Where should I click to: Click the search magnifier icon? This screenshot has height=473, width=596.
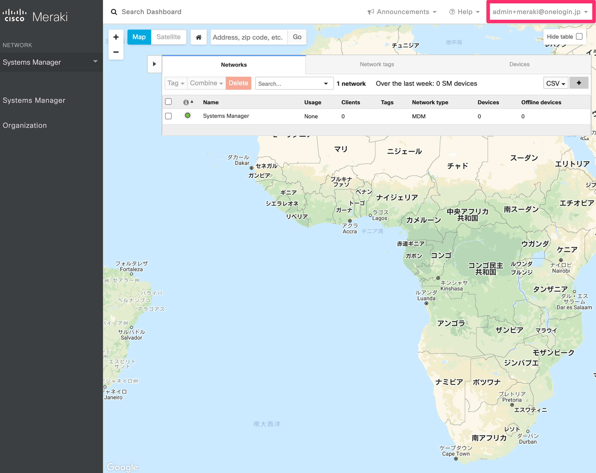coord(114,12)
